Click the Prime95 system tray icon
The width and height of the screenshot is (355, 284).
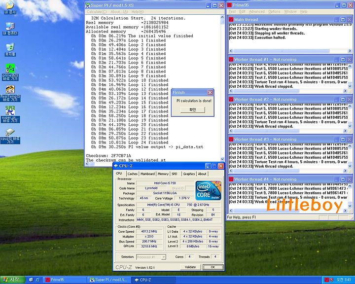coord(326,280)
